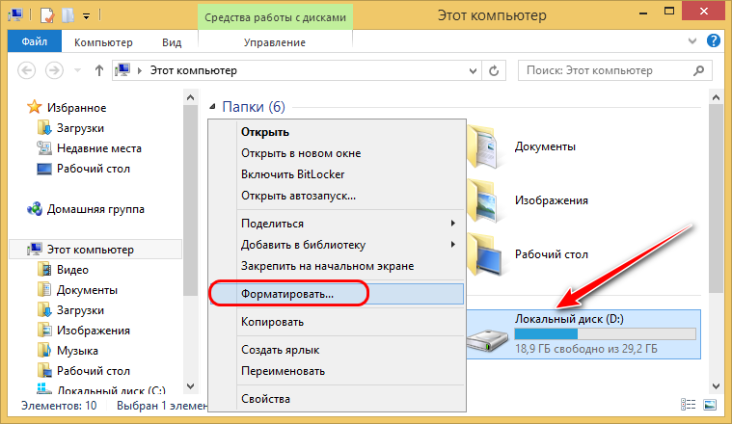732x424 pixels.
Task: Switch to large icons view in status bar
Action: tap(710, 405)
